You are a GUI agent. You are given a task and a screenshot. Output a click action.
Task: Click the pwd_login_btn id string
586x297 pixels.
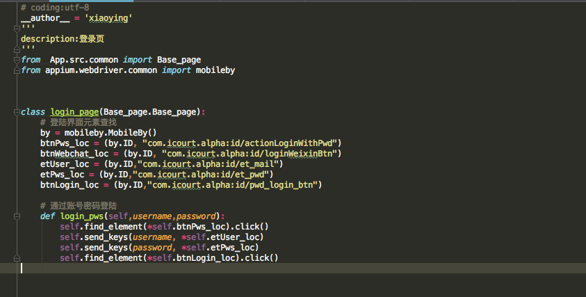[233, 185]
